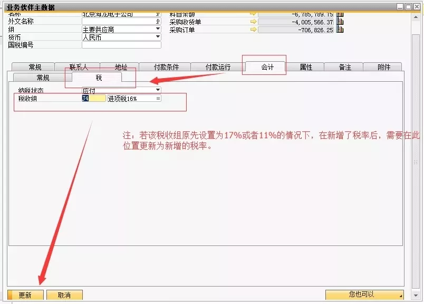Click the orange link arrow beside 科目余额
The image size is (424, 304).
pos(254,14)
